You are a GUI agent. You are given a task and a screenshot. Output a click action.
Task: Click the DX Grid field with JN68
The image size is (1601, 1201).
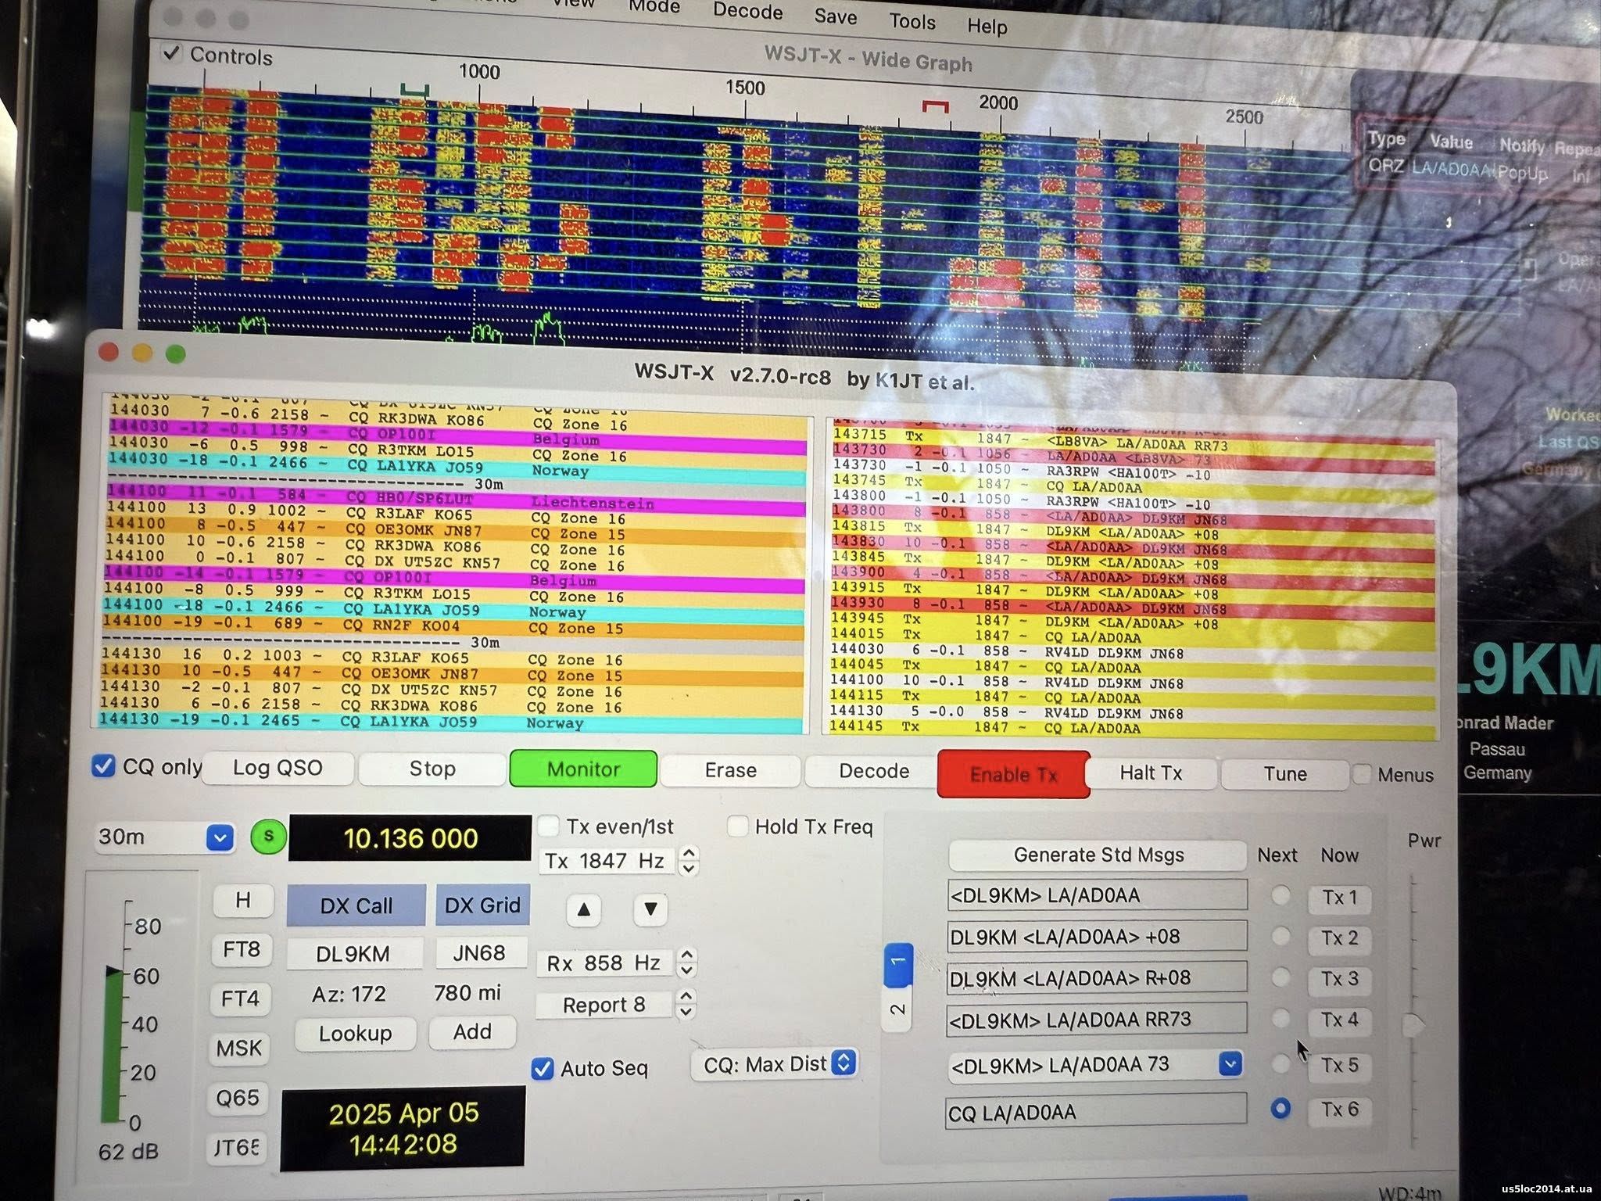click(480, 952)
